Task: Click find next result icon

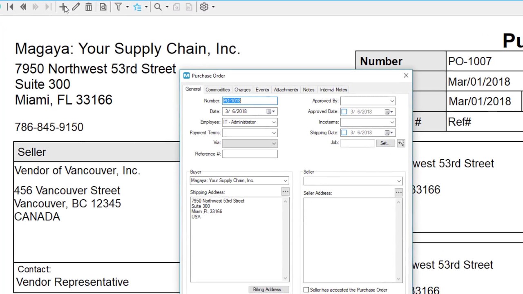Action: pyautogui.click(x=189, y=7)
